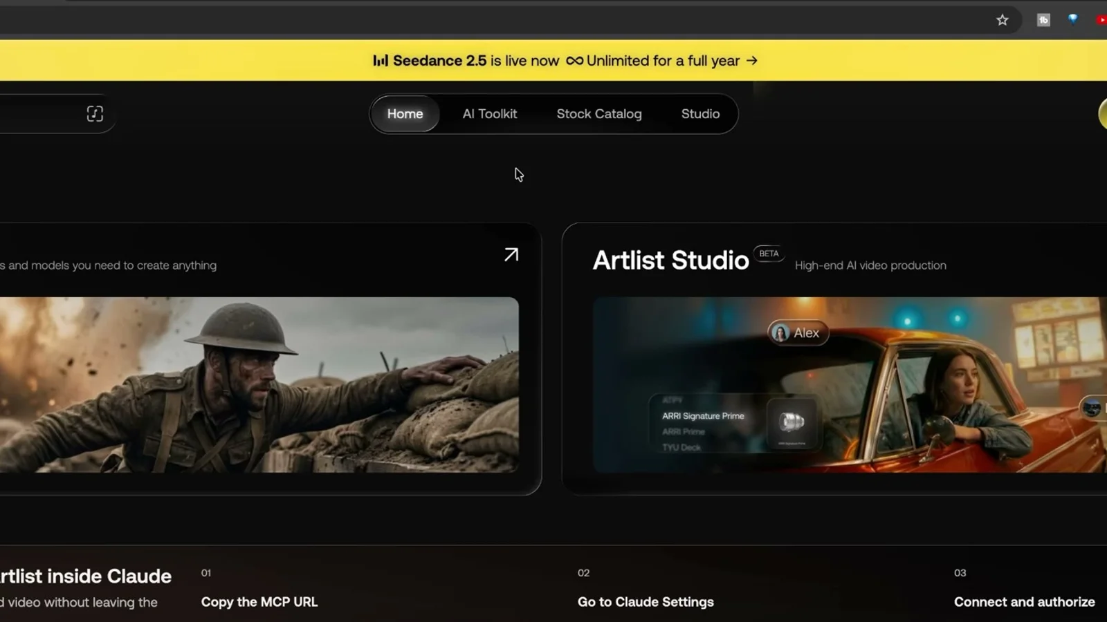Open the gray browser extension icon
The image size is (1107, 622).
(1043, 20)
